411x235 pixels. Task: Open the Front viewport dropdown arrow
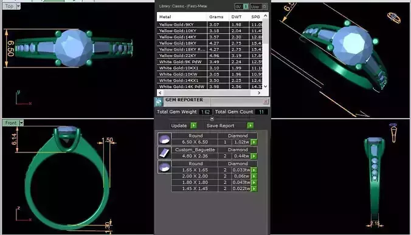pos(21,123)
